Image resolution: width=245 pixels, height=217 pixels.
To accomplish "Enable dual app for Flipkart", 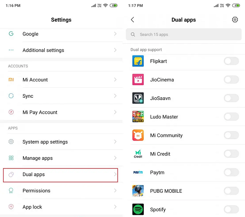I will pyautogui.click(x=231, y=61).
